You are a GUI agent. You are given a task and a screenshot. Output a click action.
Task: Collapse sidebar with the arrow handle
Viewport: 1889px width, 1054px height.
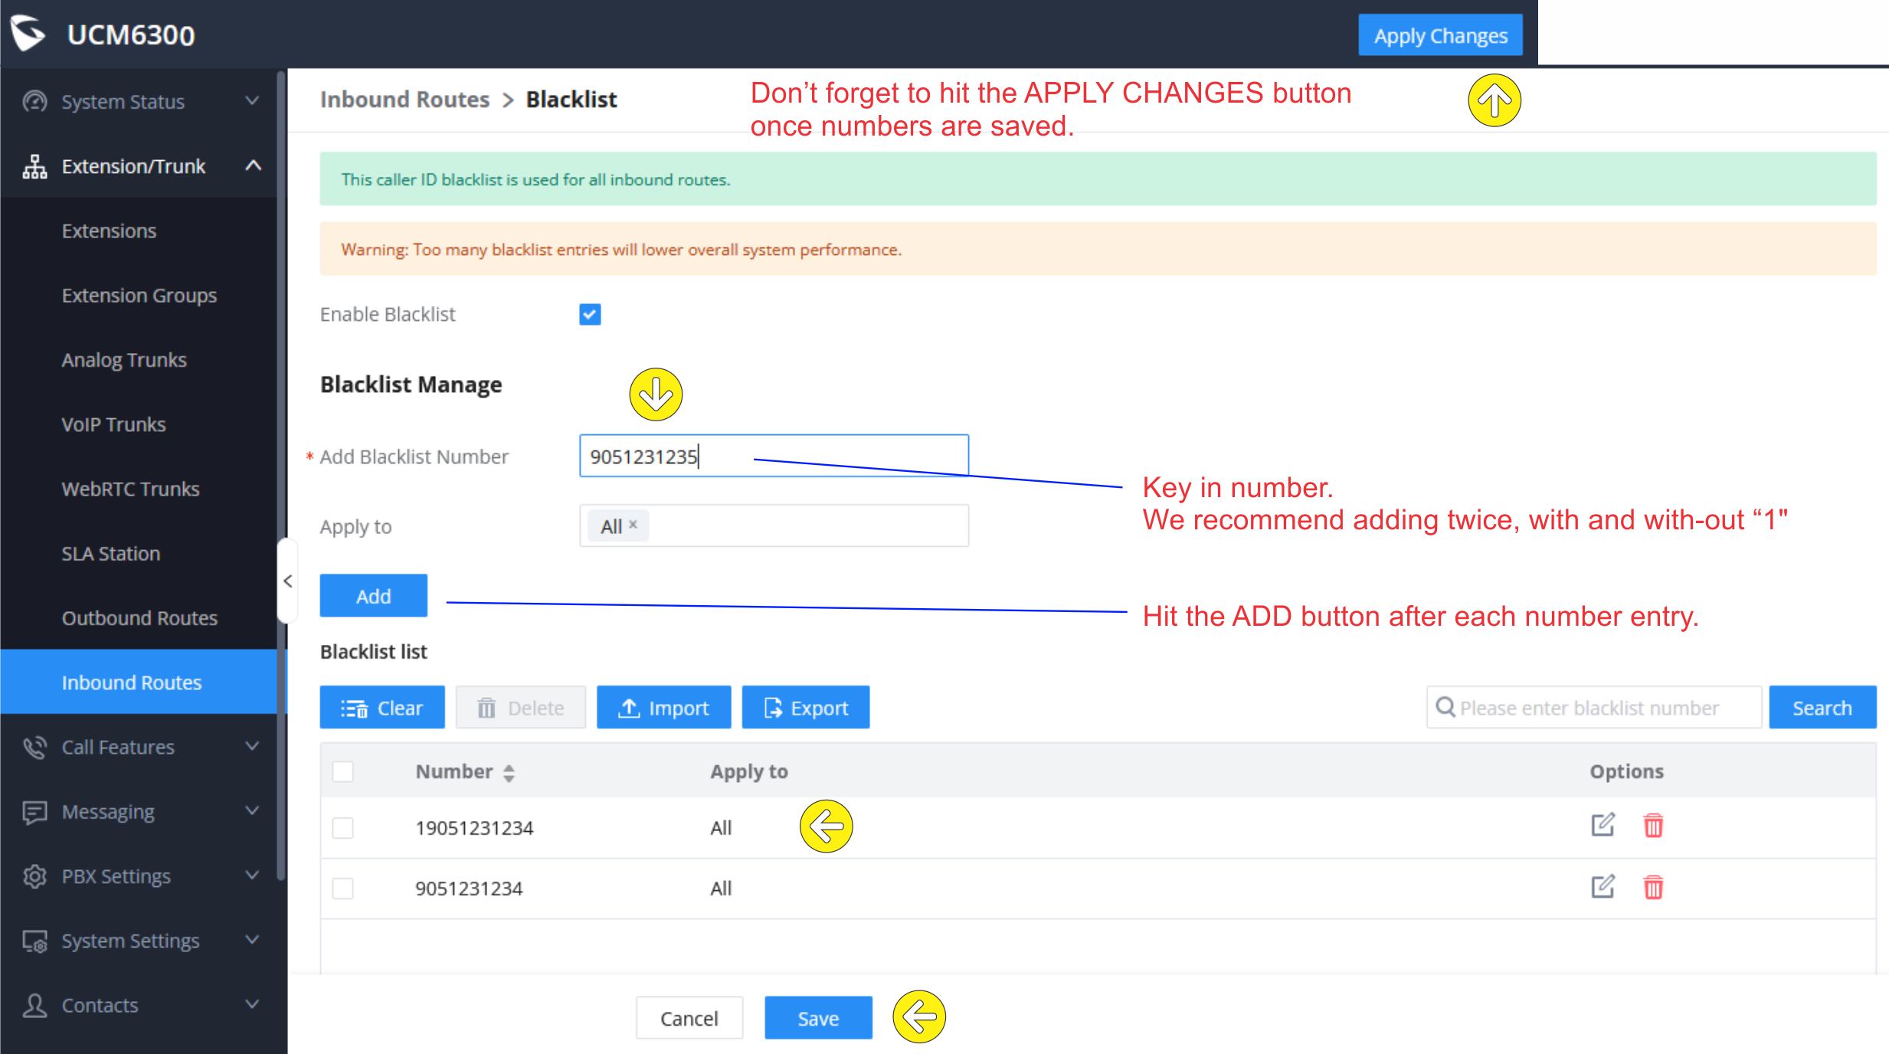tap(287, 581)
